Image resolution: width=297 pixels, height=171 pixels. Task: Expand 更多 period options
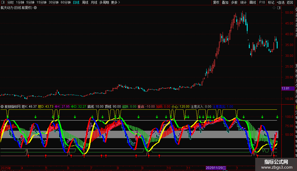click(x=115, y=2)
